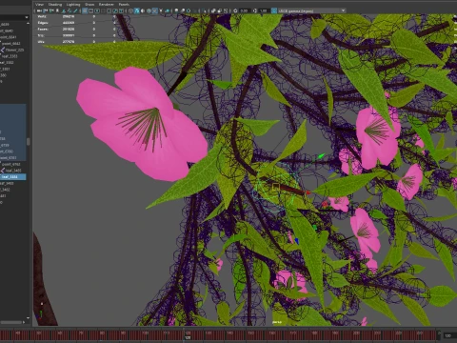Click the Use Default Material icon
This screenshot has width=457, height=343.
pos(143,10)
